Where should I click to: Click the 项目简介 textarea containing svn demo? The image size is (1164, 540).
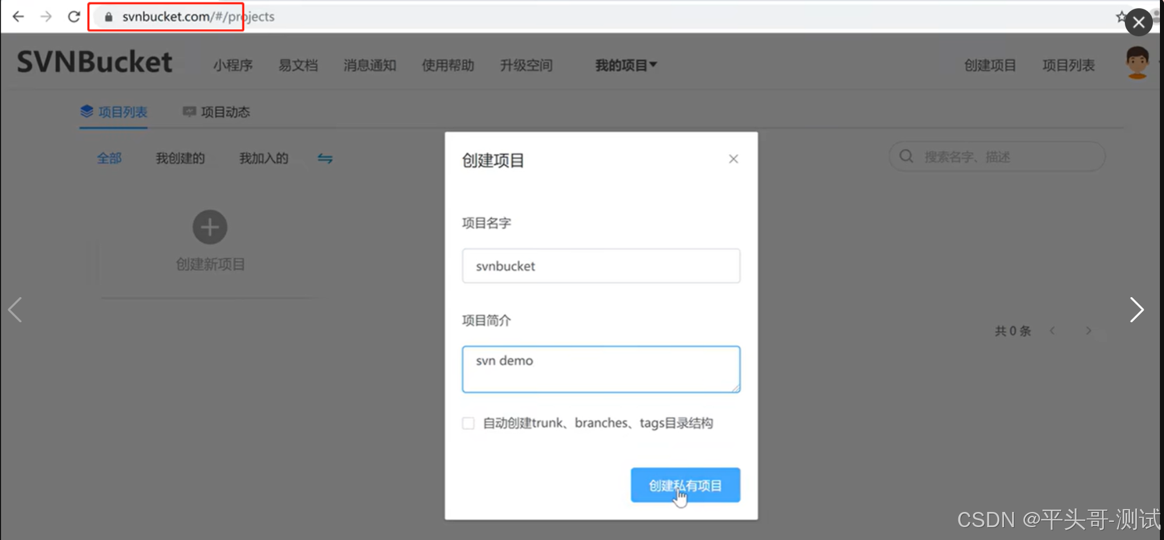[601, 369]
